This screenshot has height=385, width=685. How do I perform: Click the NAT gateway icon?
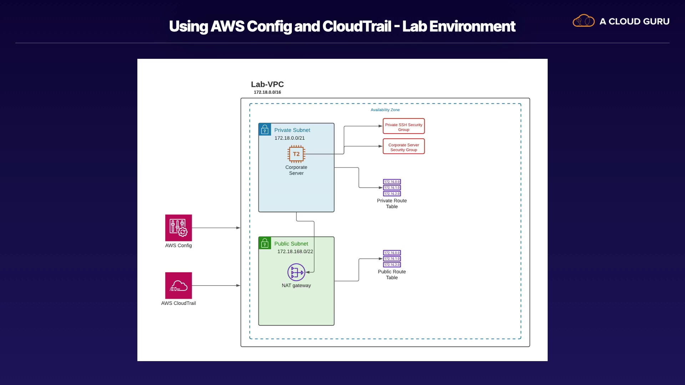[296, 272]
